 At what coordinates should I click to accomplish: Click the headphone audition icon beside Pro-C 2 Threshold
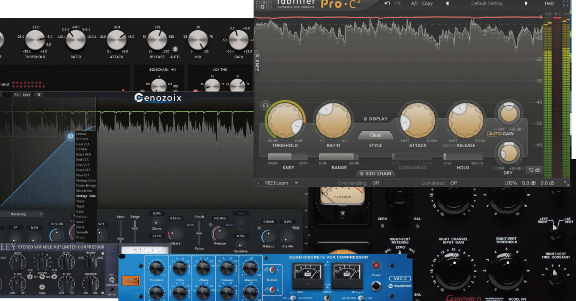pyautogui.click(x=265, y=105)
